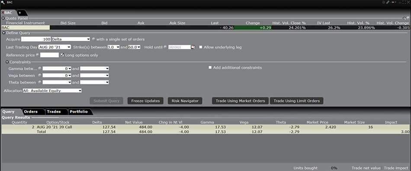Select the AUG 20 '21 39 Call row
This screenshot has height=171, width=411.
(x=205, y=127)
